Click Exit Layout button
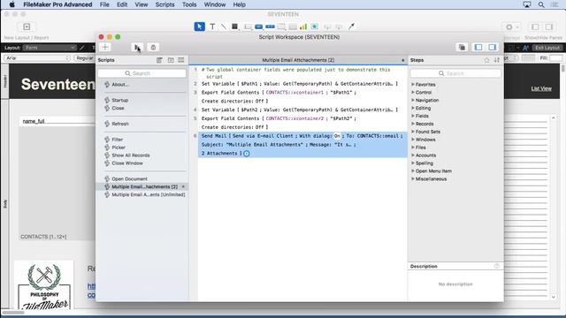This screenshot has height=318, width=566. tap(547, 48)
